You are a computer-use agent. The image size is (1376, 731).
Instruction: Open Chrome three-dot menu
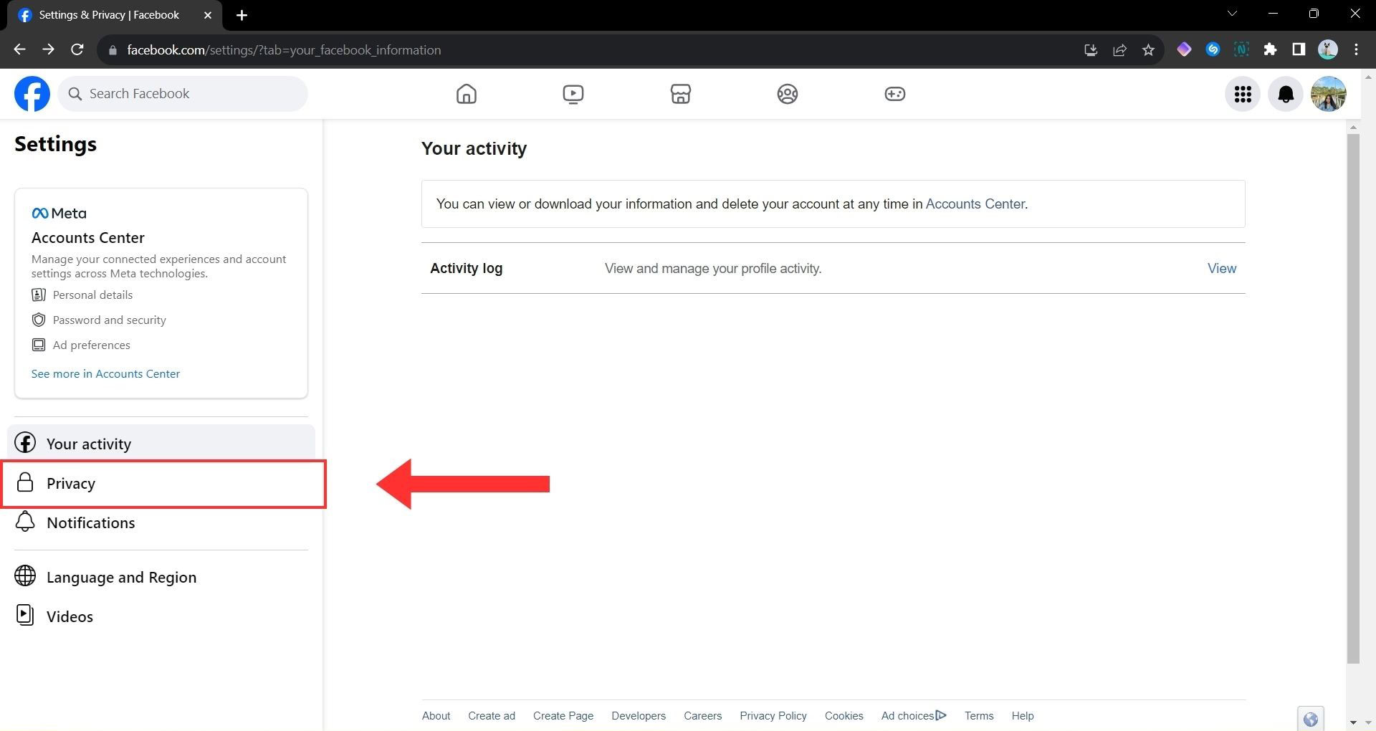pos(1356,49)
